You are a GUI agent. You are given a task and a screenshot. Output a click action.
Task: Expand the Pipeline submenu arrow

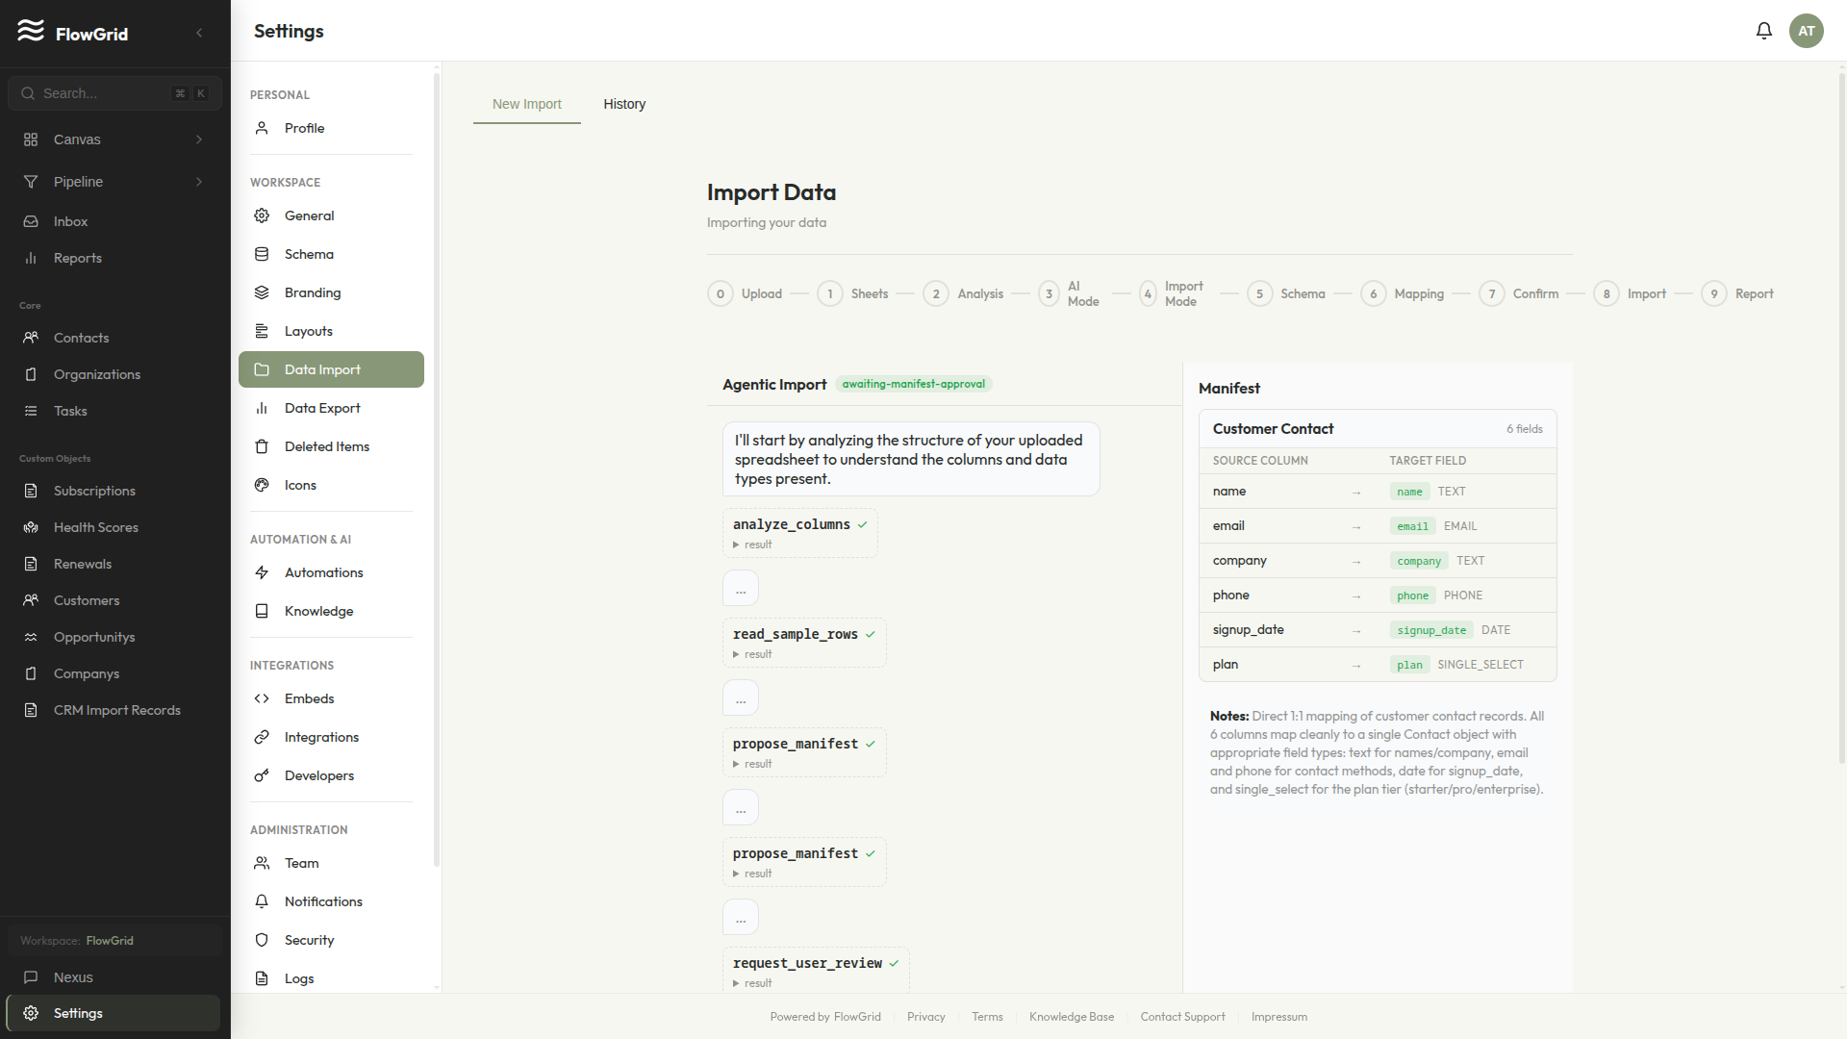click(x=199, y=182)
